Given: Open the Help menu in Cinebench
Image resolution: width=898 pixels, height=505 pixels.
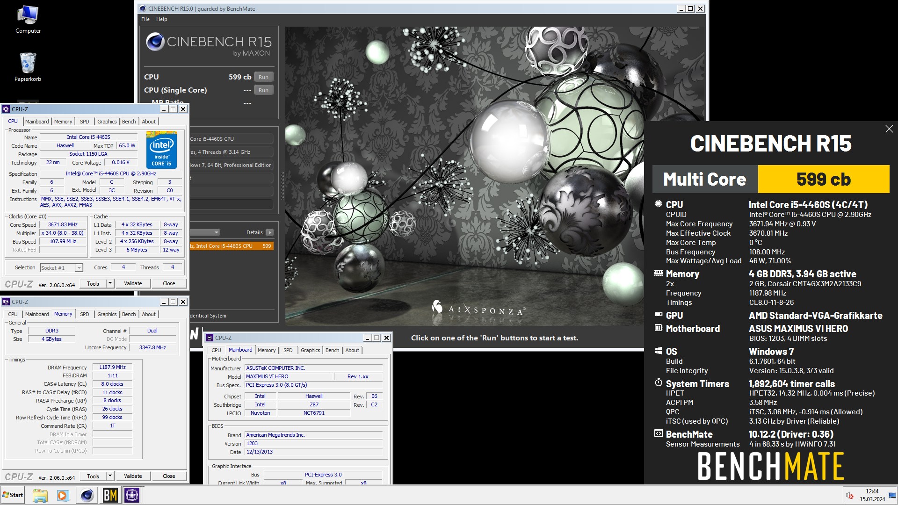Looking at the screenshot, I should coord(162,19).
